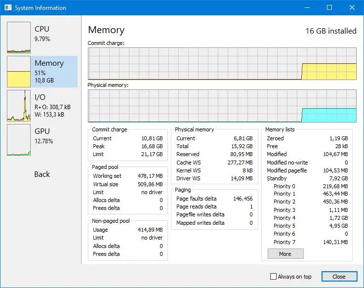The image size is (364, 288).
Task: Click the Memory heading title
Action: [x=106, y=30]
